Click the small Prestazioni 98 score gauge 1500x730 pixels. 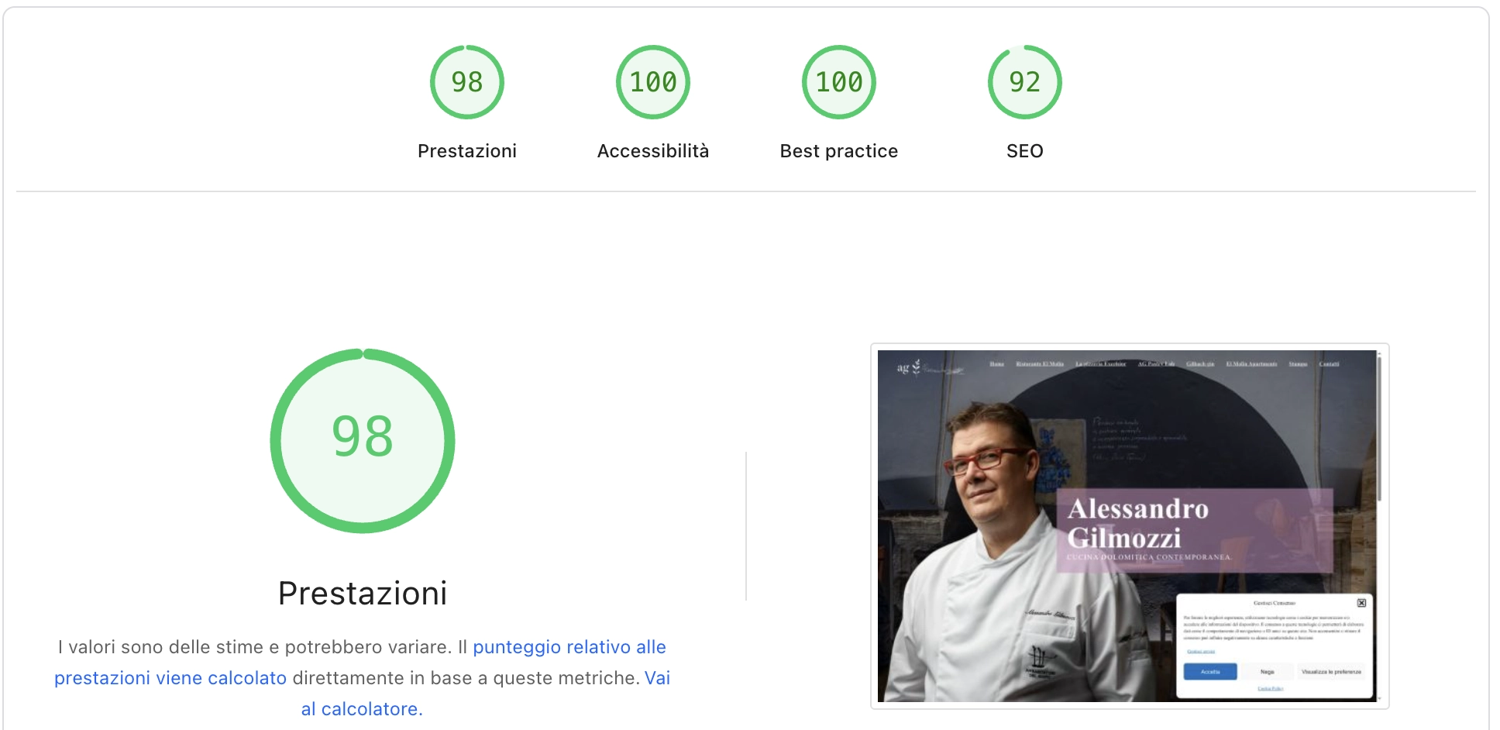point(466,82)
